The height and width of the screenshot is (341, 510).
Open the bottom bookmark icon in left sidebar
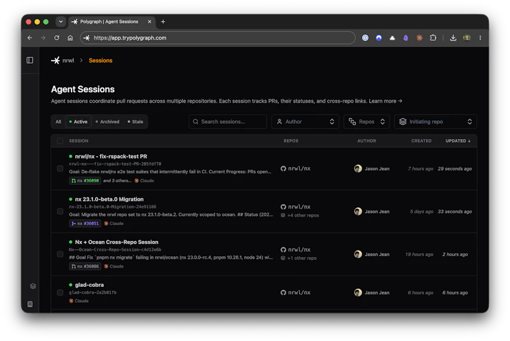pos(30,304)
